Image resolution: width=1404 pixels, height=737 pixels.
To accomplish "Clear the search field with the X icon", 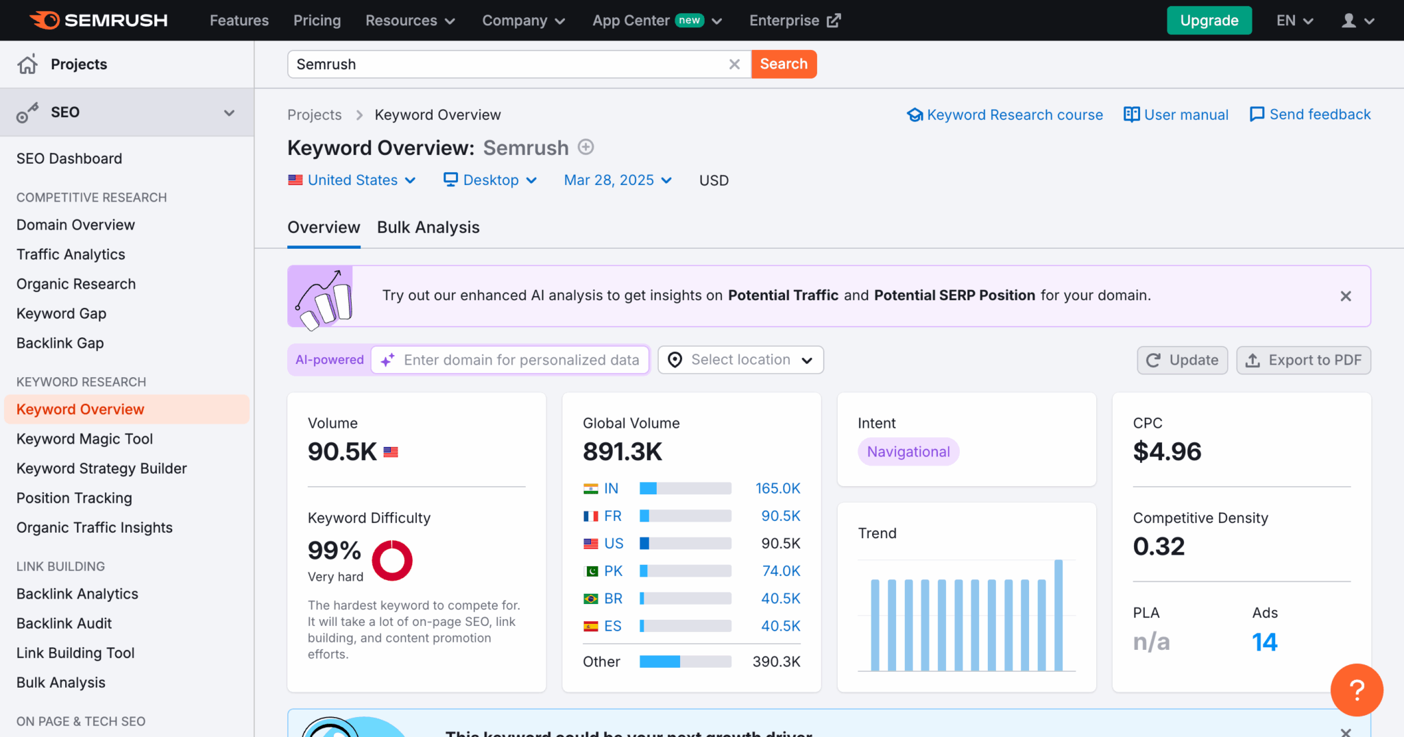I will coord(734,64).
